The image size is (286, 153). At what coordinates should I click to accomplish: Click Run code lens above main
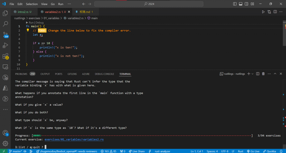tap(31, 23)
